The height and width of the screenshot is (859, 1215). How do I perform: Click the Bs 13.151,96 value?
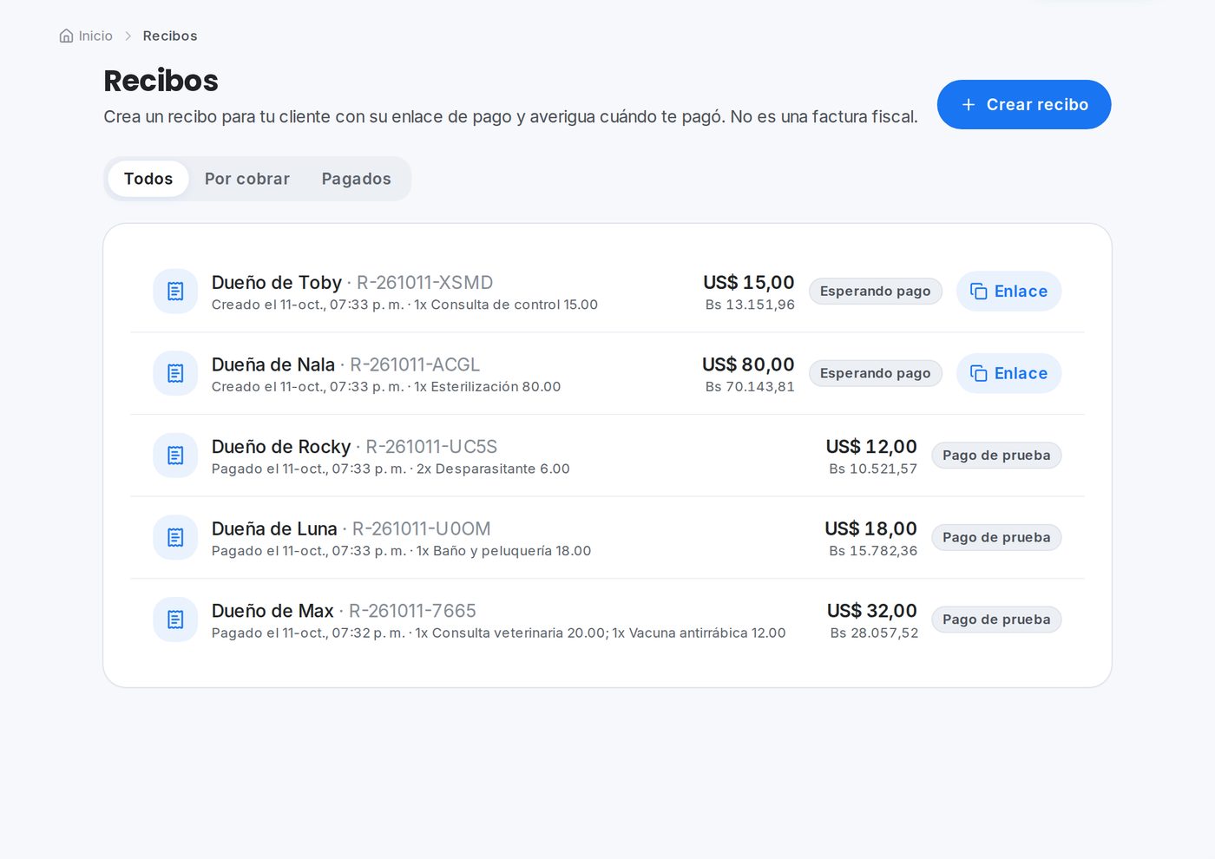750,305
